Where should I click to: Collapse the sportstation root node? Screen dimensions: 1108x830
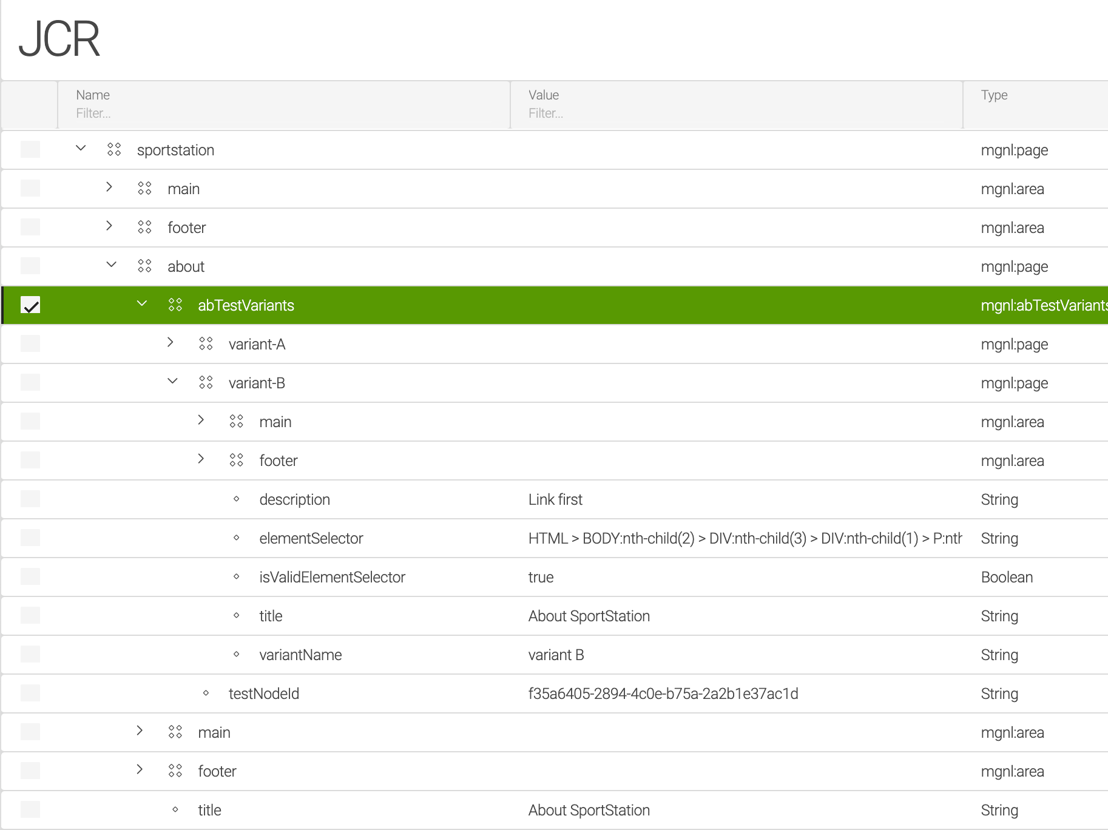click(x=81, y=149)
